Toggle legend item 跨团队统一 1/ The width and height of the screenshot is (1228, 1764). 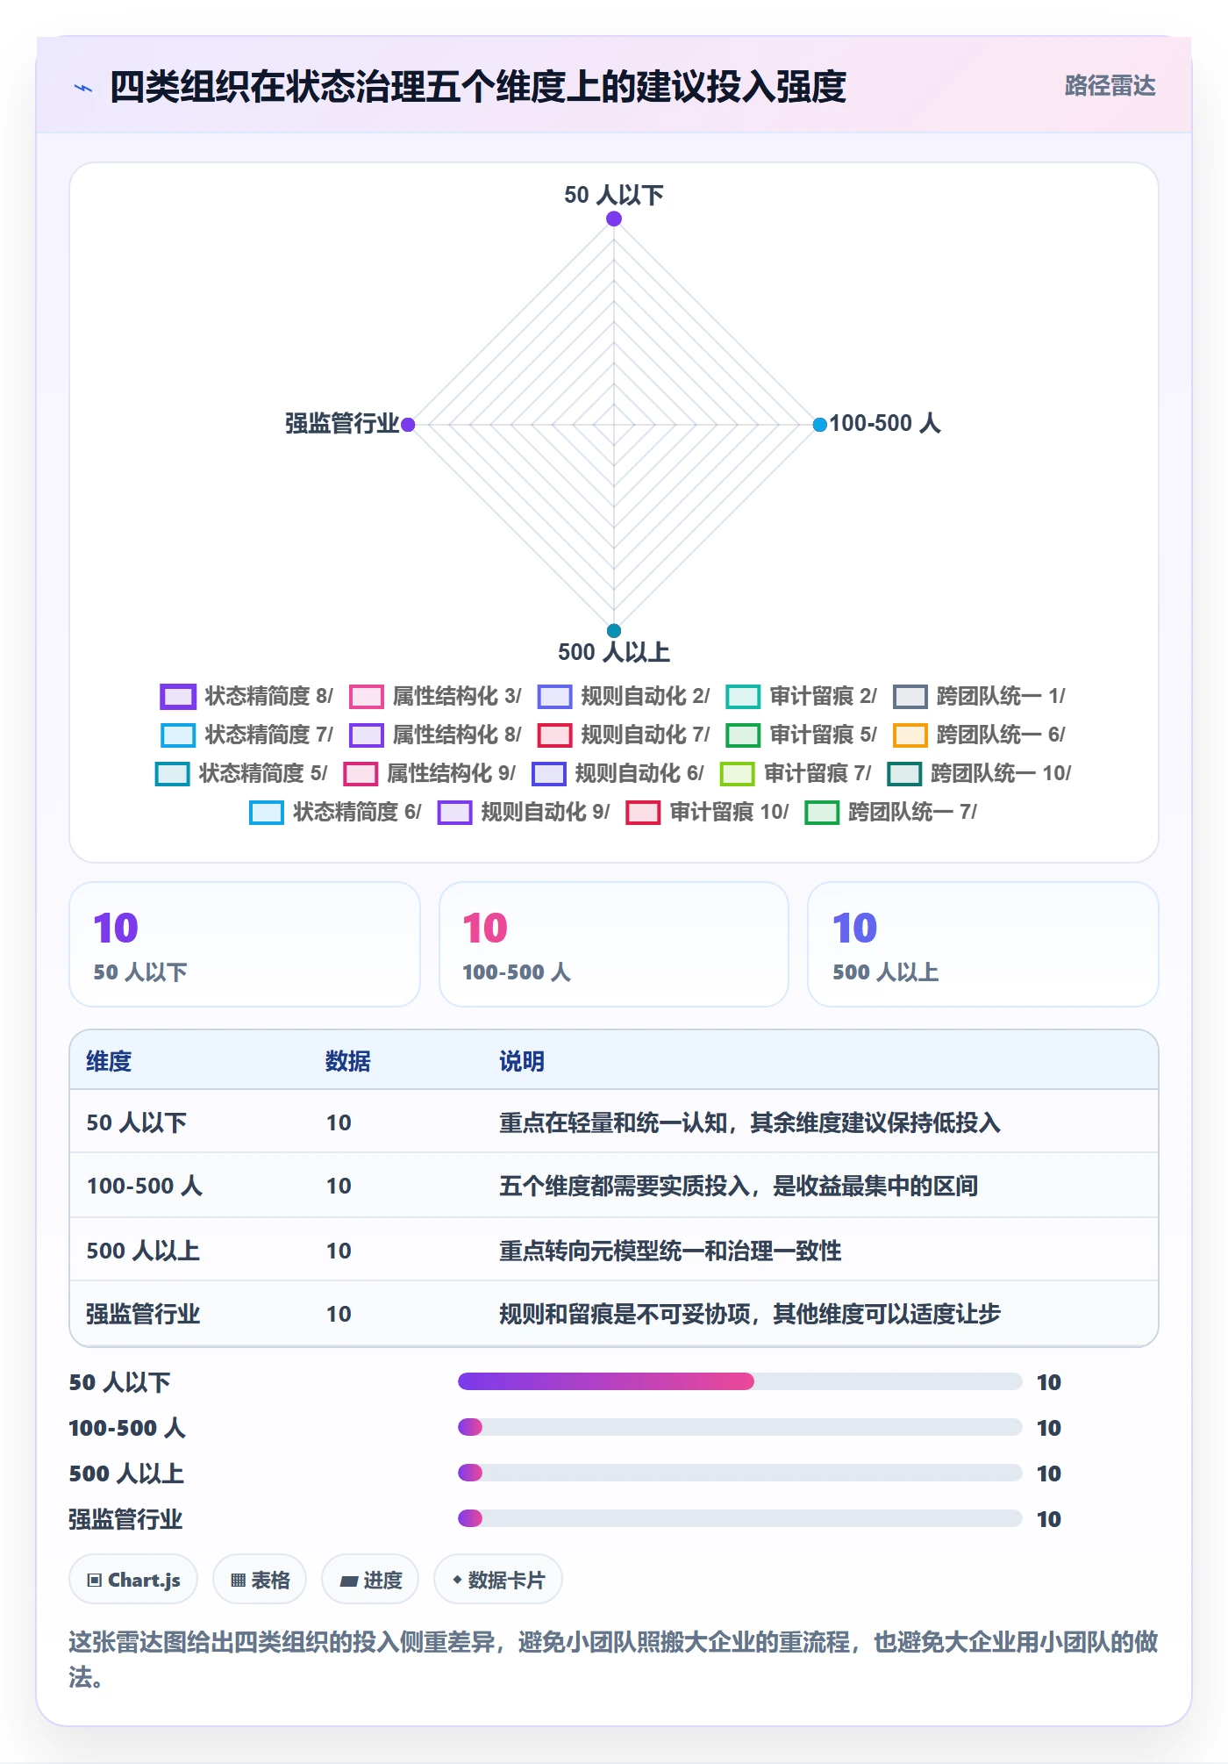[x=979, y=697]
